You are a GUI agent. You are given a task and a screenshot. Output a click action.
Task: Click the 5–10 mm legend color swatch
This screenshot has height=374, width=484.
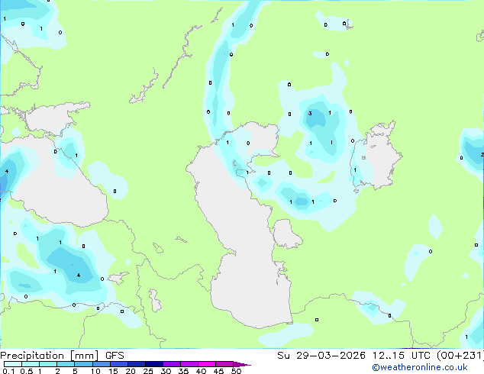click(83, 364)
